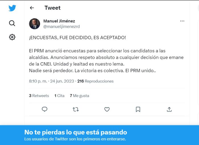The image size is (199, 145).
Task: Open the search magnifier in sidebar
Action: click(x=12, y=23)
